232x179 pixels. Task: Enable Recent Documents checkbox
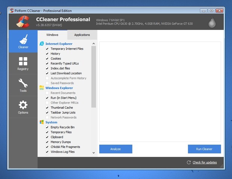click(x=47, y=93)
